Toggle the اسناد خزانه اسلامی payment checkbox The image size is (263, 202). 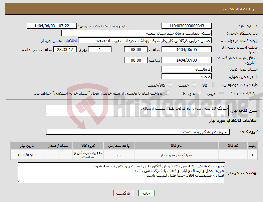click(167, 93)
